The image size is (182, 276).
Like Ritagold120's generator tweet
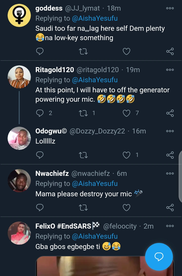(x=126, y=113)
